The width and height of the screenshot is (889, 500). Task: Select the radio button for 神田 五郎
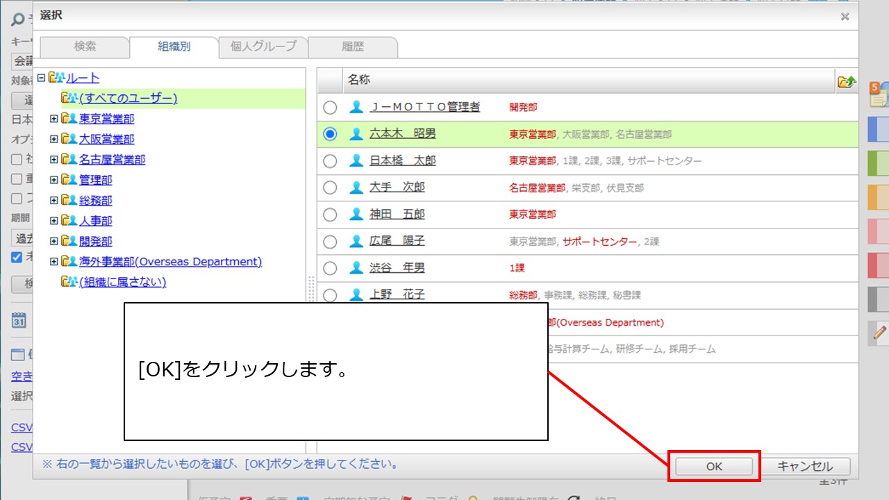330,215
